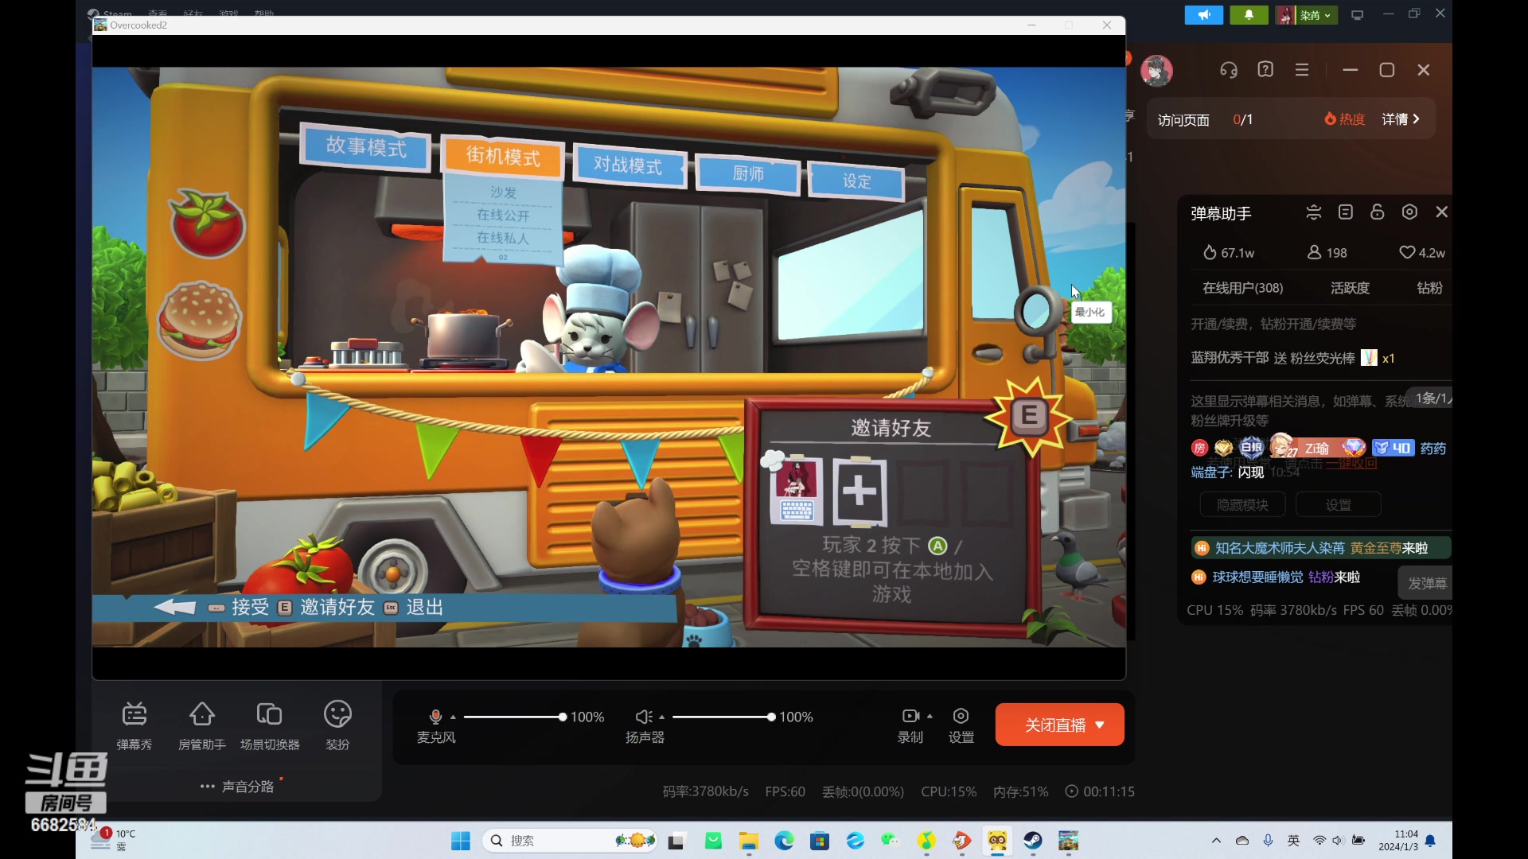Open stream 设置 next to 录制
The image size is (1528, 859).
(961, 725)
